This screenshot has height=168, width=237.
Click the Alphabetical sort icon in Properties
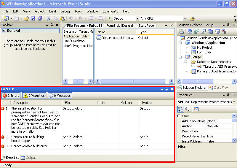[x=188, y=109]
